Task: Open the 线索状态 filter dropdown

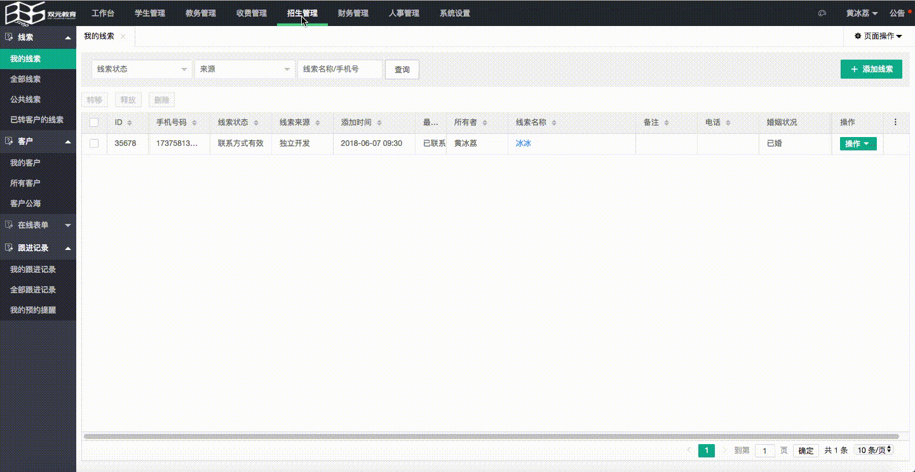Action: click(142, 69)
